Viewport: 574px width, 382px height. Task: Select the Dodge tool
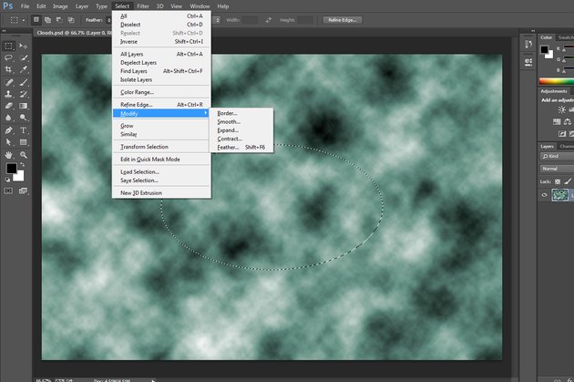click(23, 118)
